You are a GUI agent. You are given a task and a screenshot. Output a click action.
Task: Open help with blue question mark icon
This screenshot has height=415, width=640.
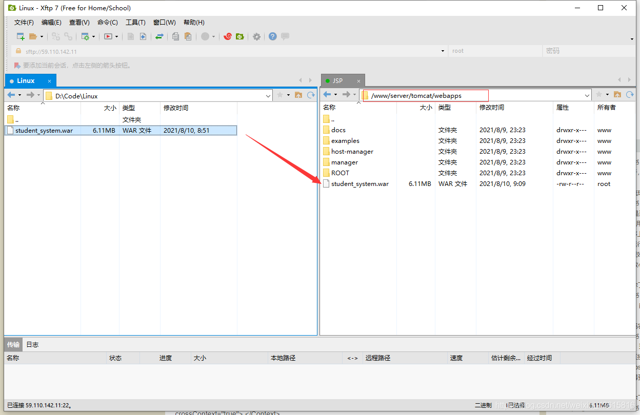pyautogui.click(x=273, y=36)
